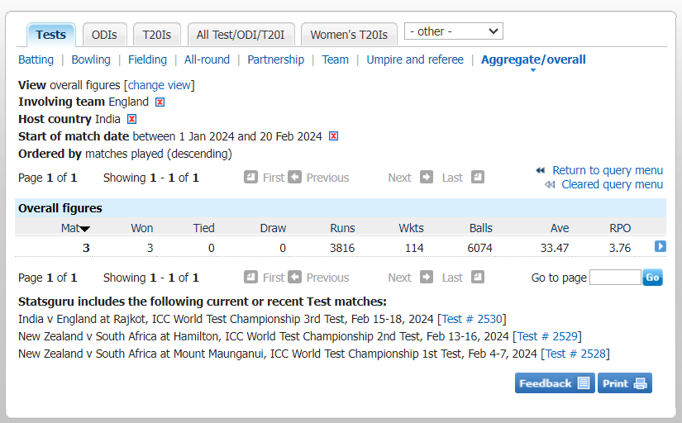Screen dimensions: 682x423
Task: Click the Draw column header
Action: coord(273,228)
